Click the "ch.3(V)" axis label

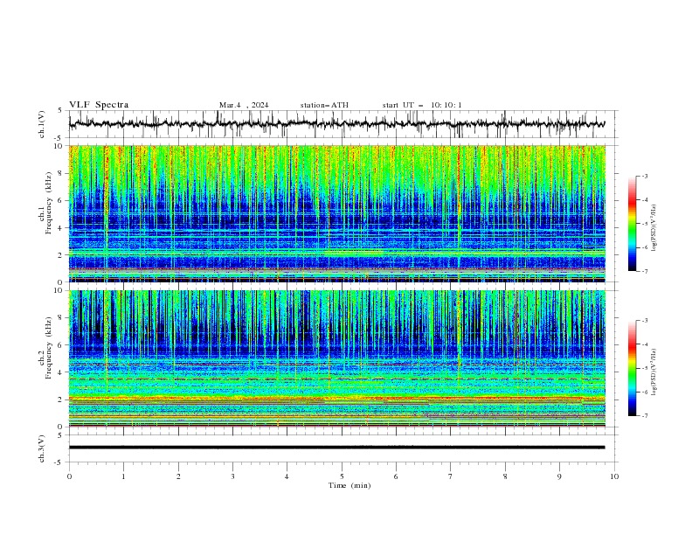tap(42, 448)
